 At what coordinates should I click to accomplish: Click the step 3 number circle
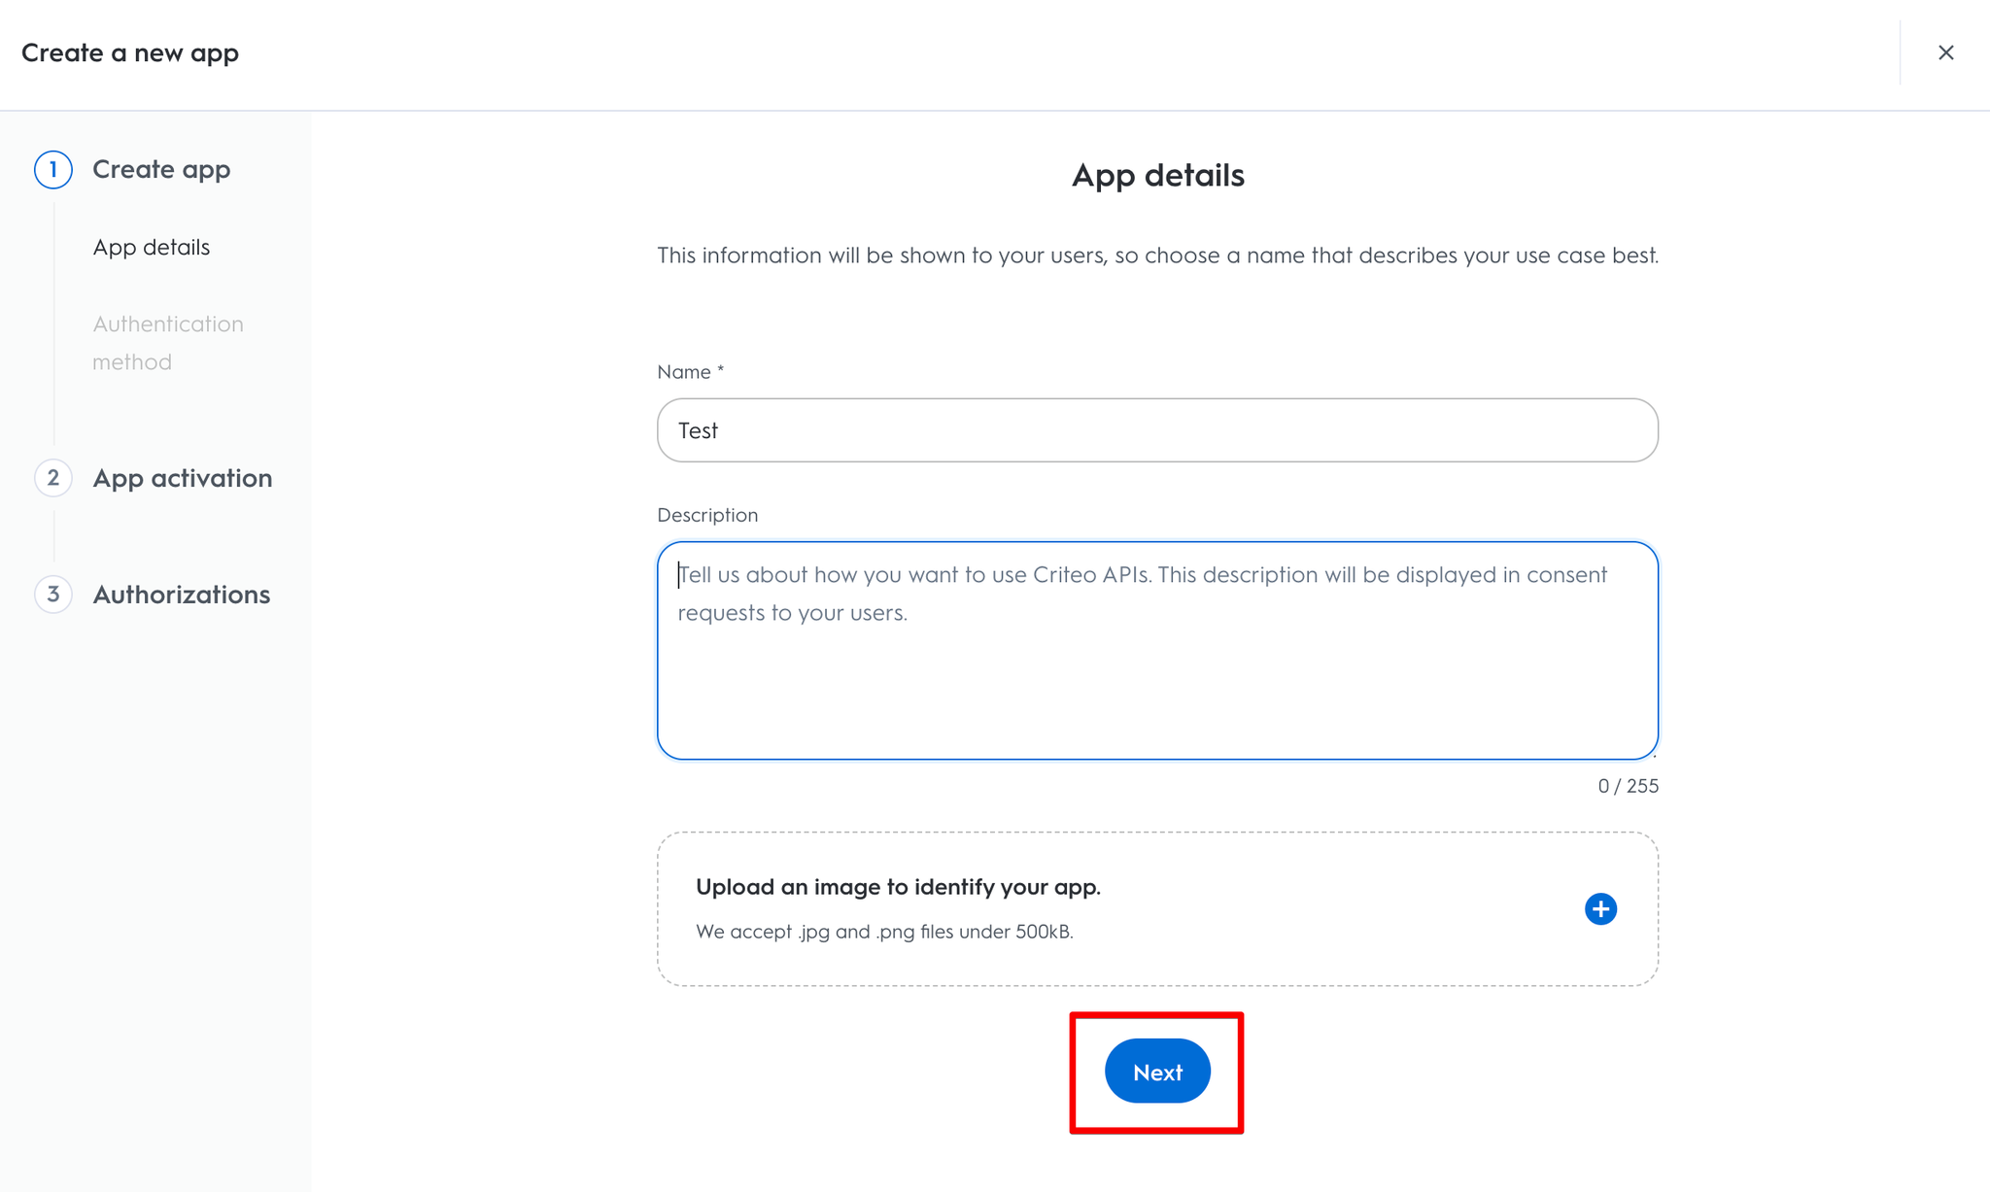point(53,595)
